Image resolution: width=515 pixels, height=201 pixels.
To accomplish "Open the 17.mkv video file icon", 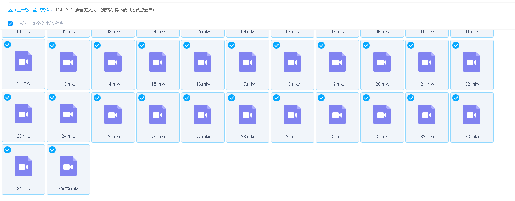I will pyautogui.click(x=247, y=62).
